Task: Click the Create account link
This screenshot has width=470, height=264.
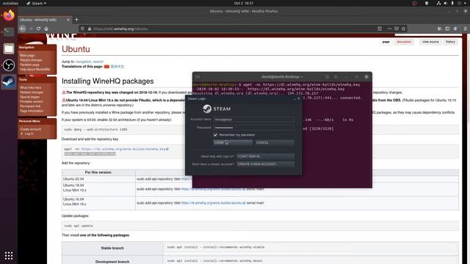Action: pyautogui.click(x=31, y=129)
